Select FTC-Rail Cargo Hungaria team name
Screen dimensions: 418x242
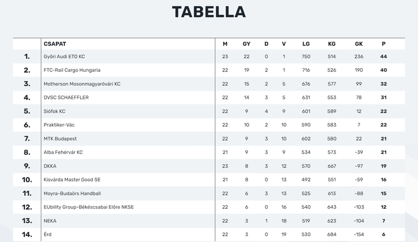72,70
